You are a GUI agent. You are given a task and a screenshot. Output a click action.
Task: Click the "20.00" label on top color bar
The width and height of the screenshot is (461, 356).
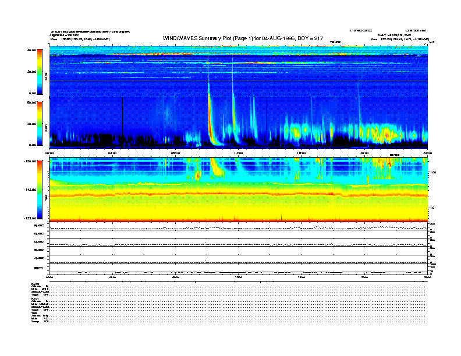coord(31,72)
